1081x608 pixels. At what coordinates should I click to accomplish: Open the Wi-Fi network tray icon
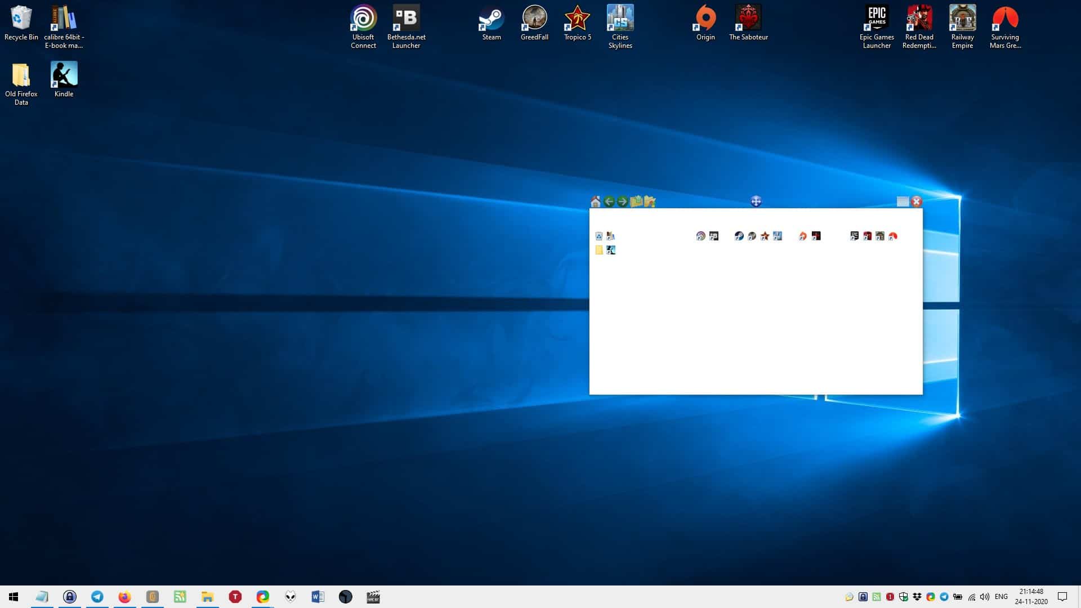[971, 597]
